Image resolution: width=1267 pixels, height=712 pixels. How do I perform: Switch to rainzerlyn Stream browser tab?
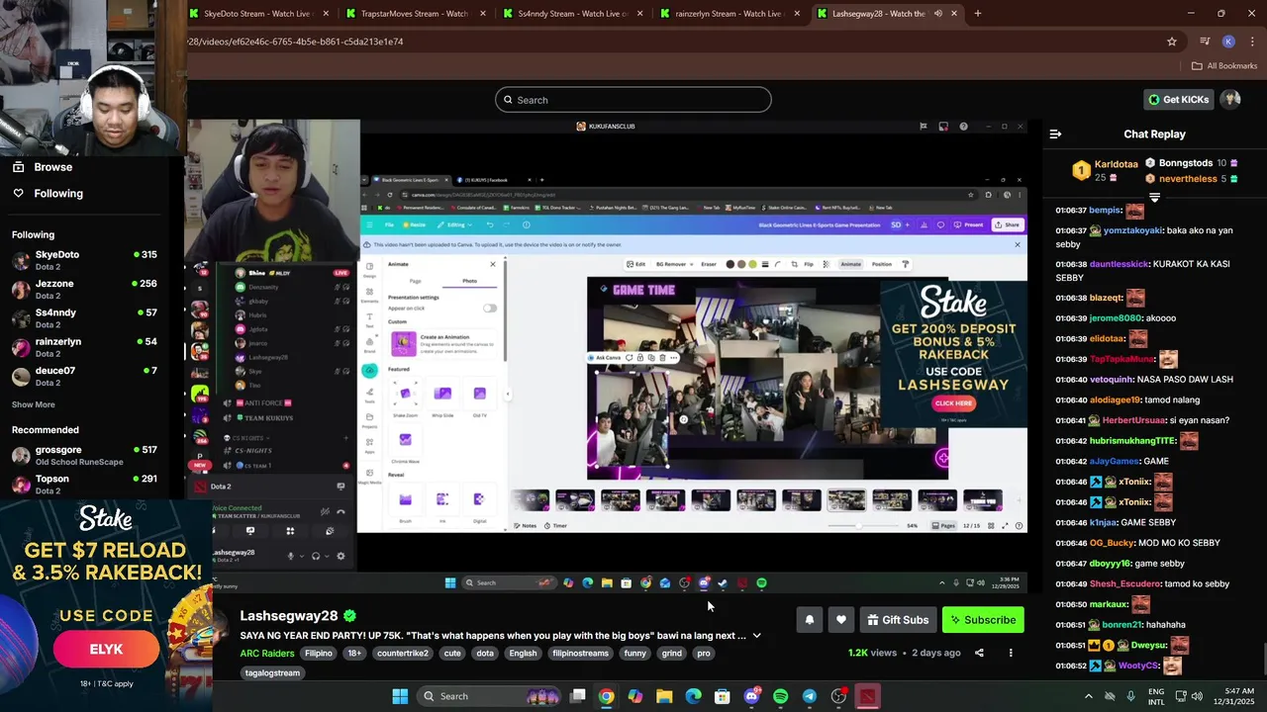[x=730, y=14]
